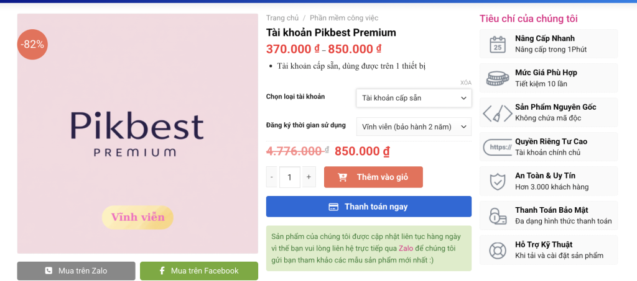Click the -82% discount badge
Viewport: 637px width, 281px height.
tap(32, 44)
